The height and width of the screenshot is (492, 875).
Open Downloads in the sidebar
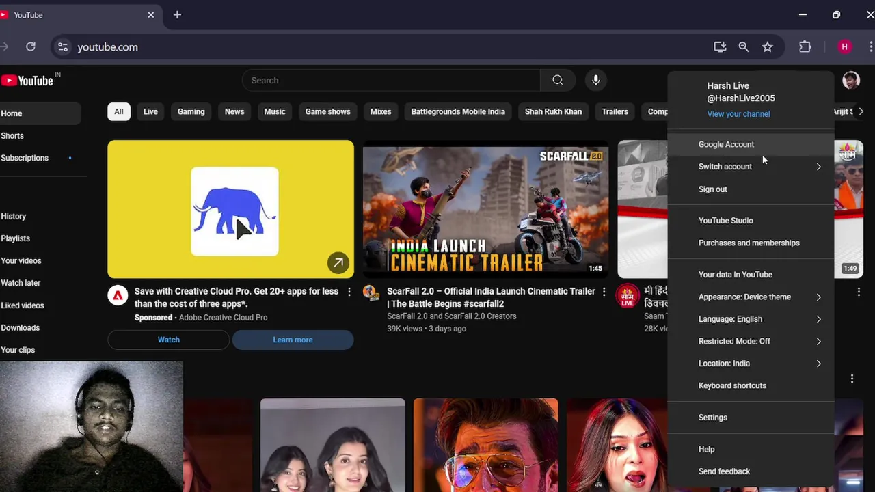[x=40, y=328]
